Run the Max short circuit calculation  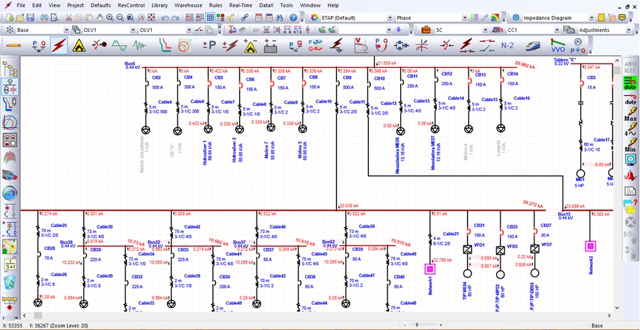[631, 113]
